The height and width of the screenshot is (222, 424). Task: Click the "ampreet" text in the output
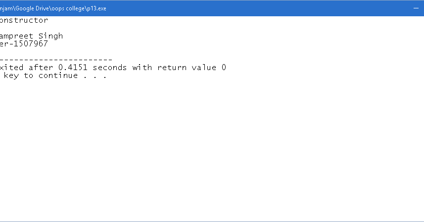(x=17, y=36)
